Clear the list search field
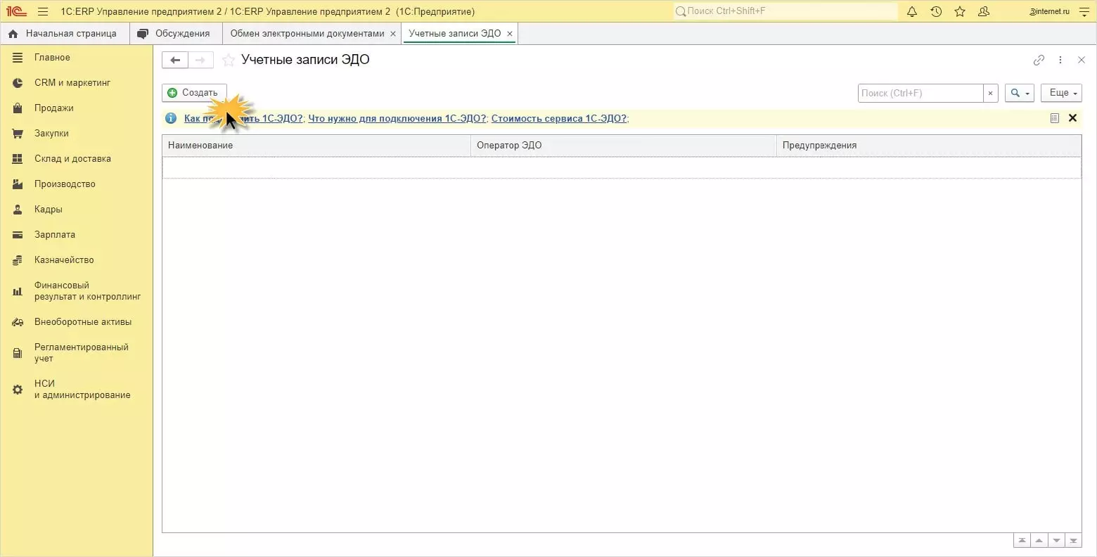 click(991, 93)
